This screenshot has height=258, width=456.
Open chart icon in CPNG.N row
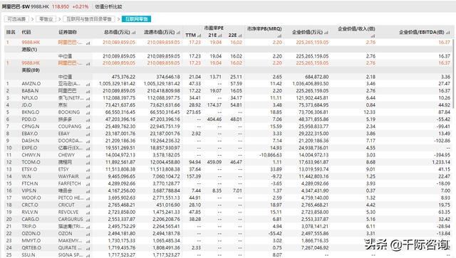pyautogui.click(x=88, y=127)
